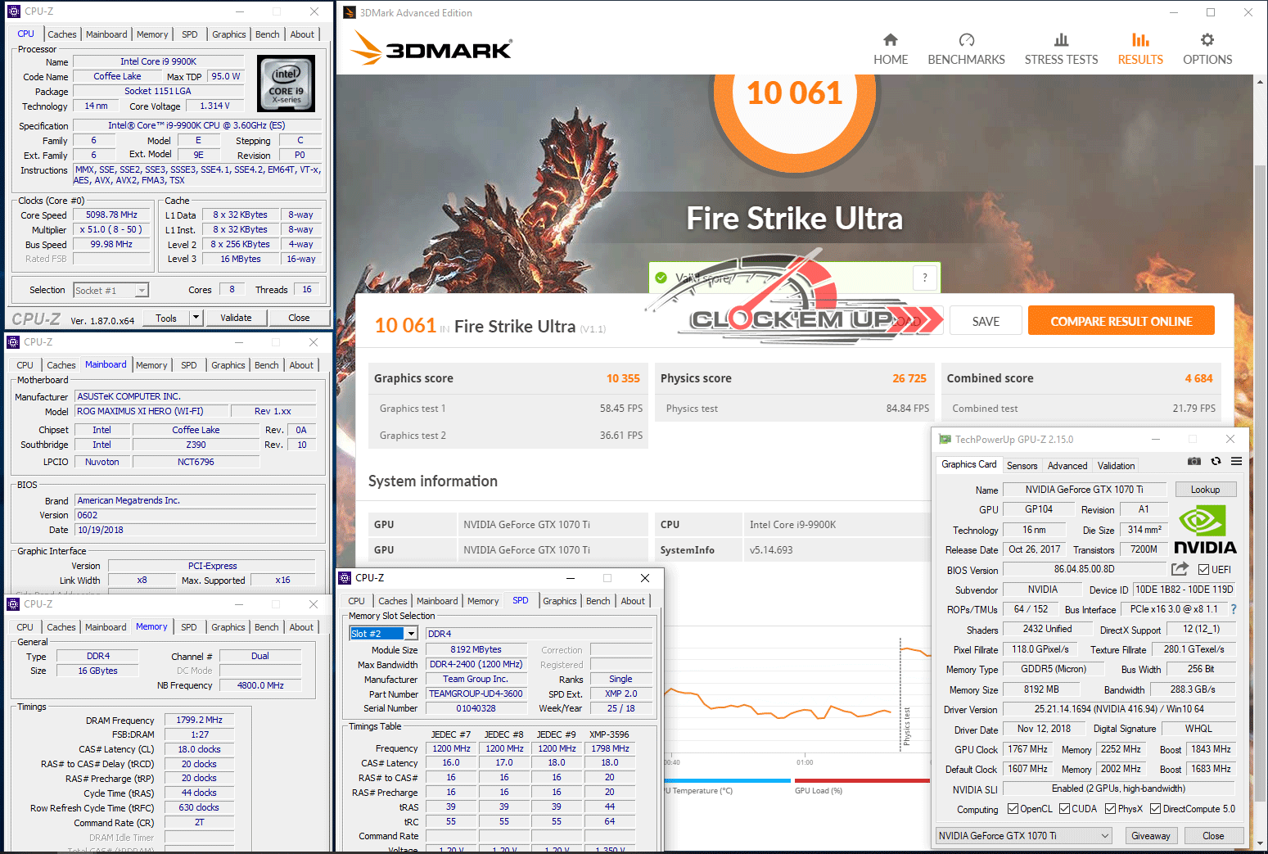
Task: Click the Lookup button in GPU-Z
Action: 1205,490
